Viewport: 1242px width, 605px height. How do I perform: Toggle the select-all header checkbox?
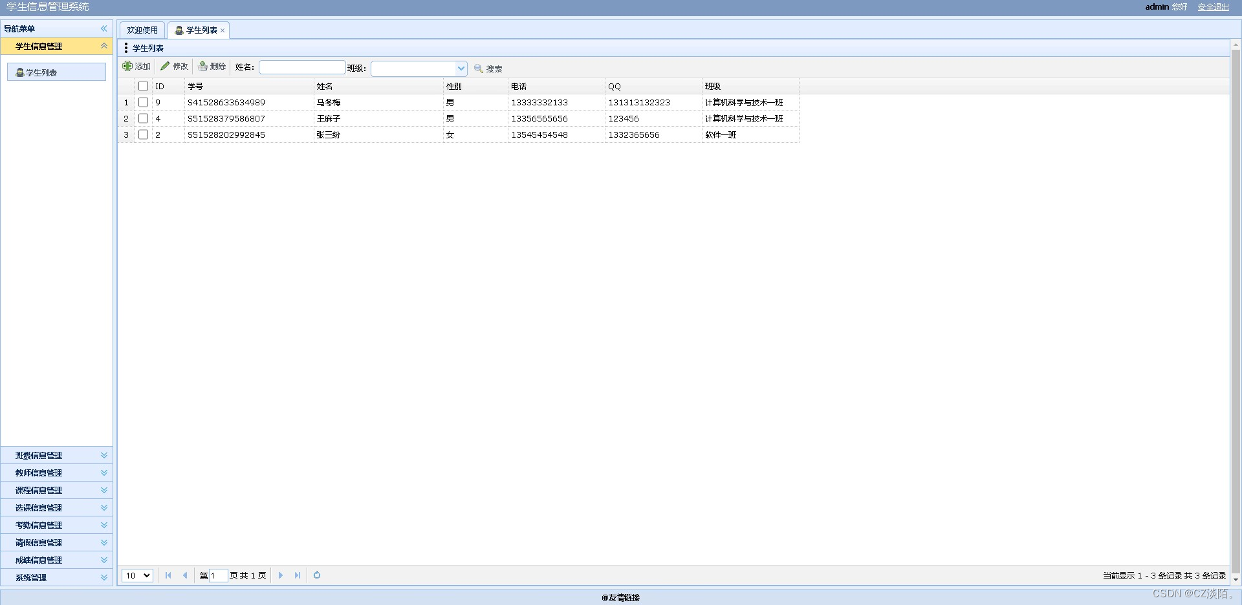click(x=144, y=86)
